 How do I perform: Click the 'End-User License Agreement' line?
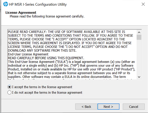[28, 54]
